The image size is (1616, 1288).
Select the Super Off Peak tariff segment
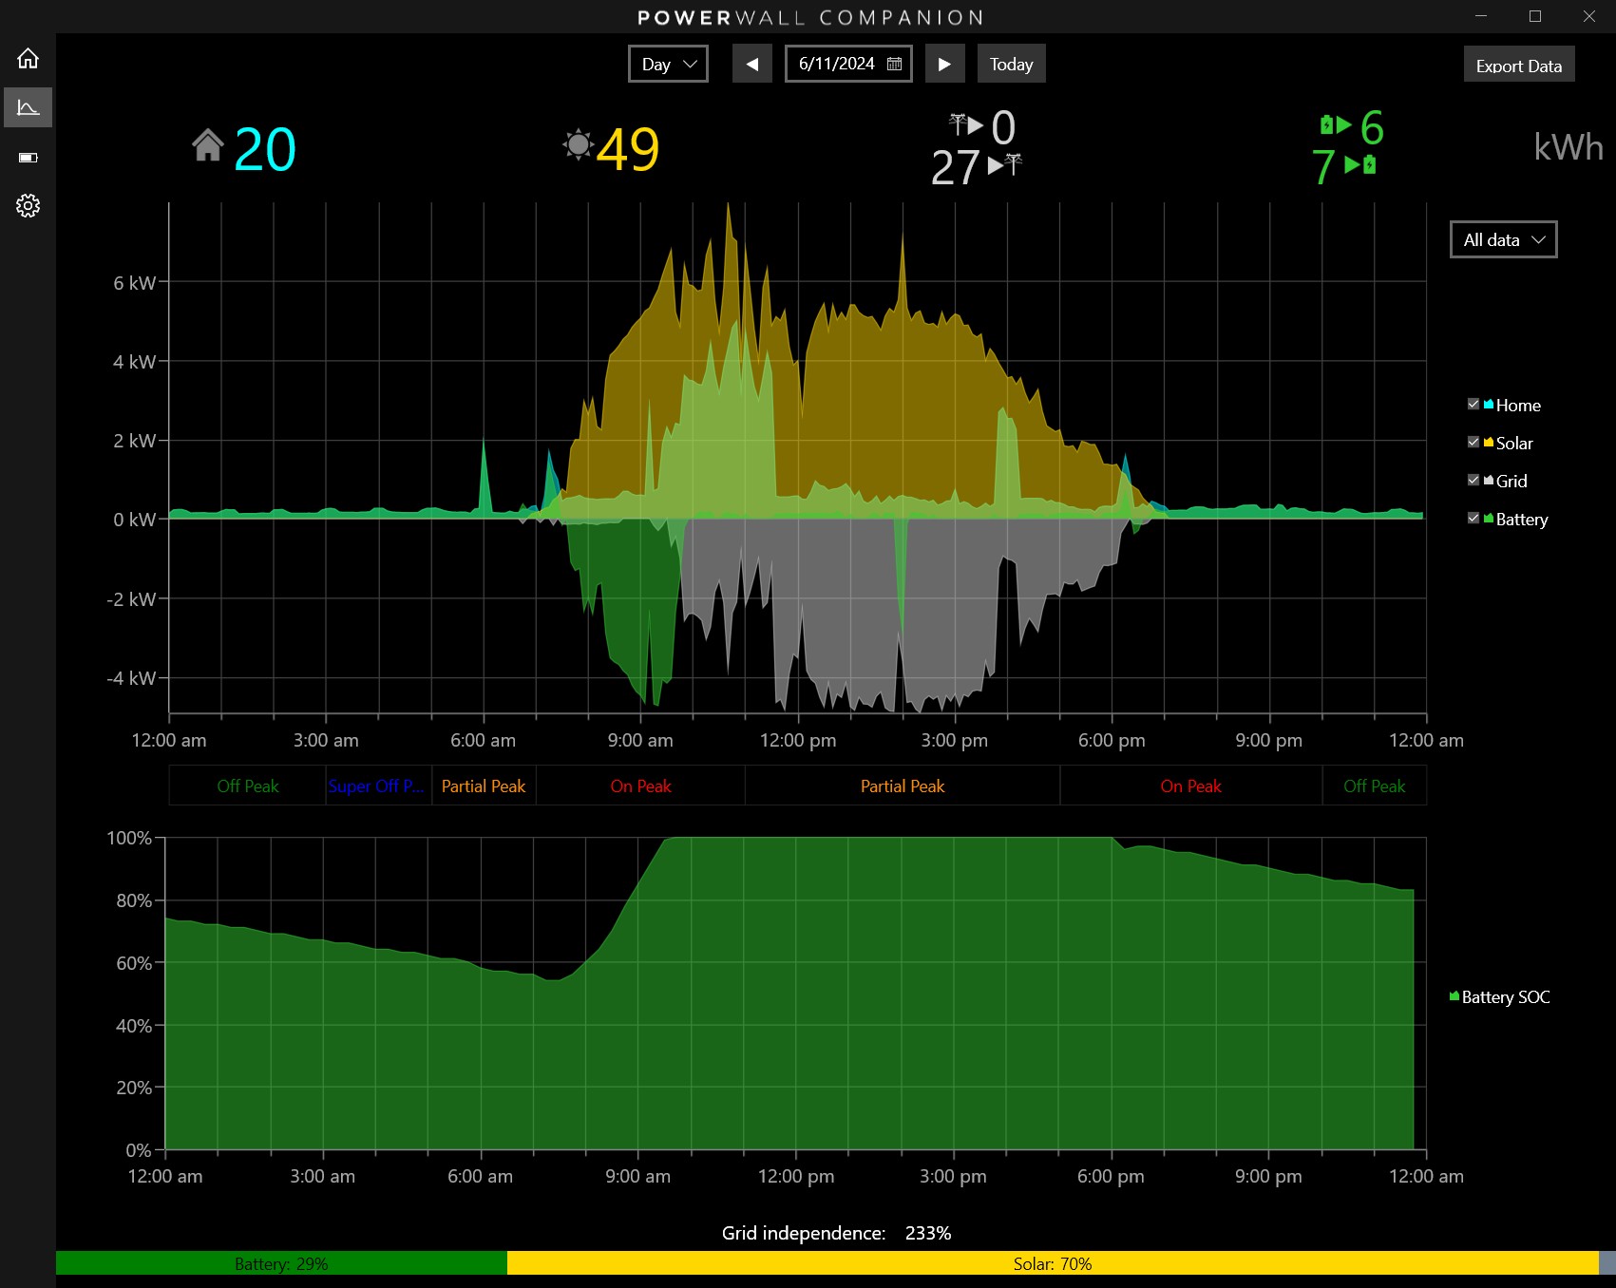379,786
